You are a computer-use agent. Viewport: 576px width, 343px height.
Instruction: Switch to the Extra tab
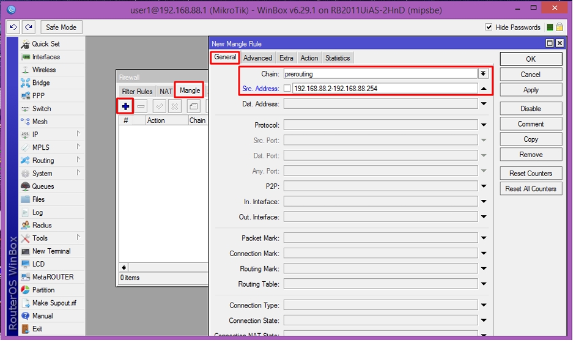tap(286, 58)
